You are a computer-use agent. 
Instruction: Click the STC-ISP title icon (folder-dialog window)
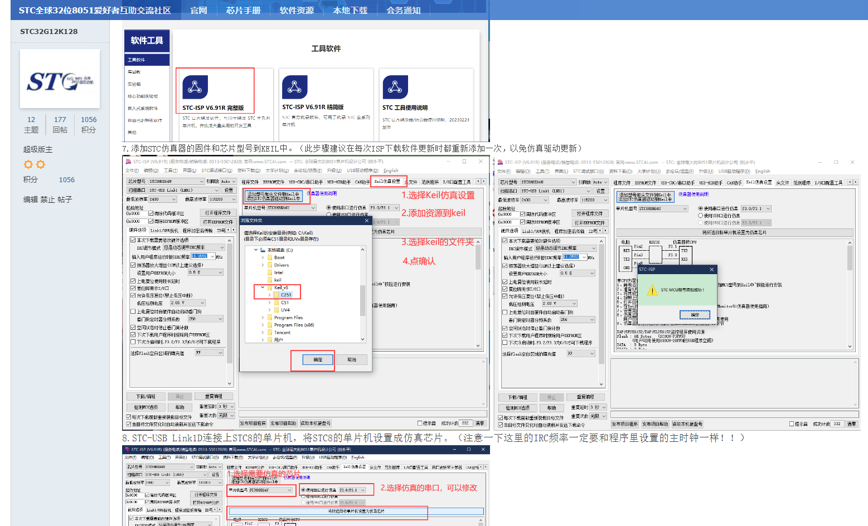pyautogui.click(x=129, y=162)
